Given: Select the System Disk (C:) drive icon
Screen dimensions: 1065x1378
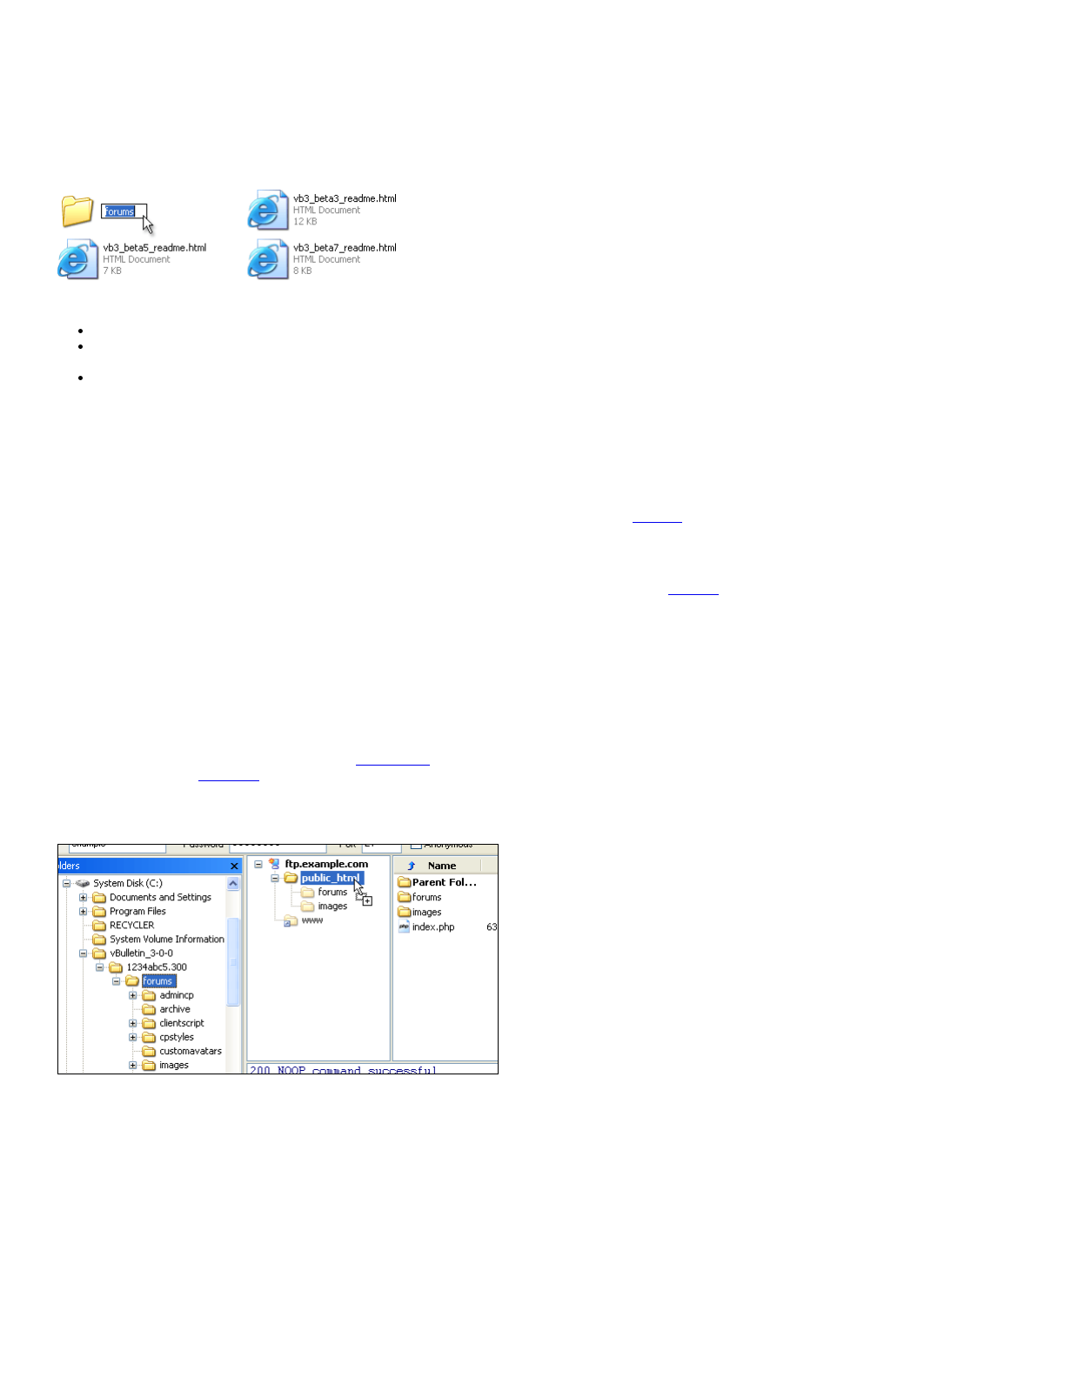Looking at the screenshot, I should tap(83, 883).
